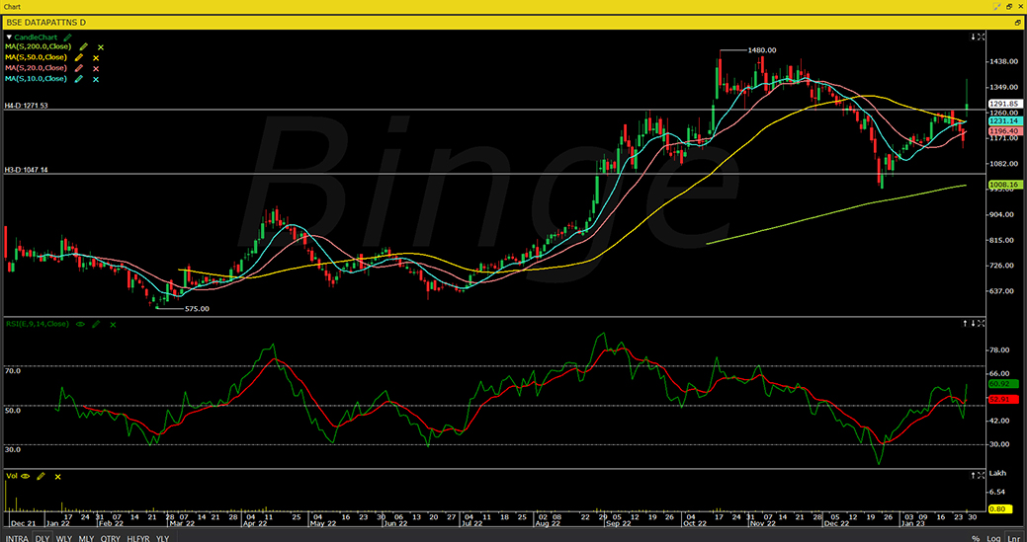The image size is (1027, 542).
Task: Switch to the YLY timeframe tab
Action: click(162, 538)
